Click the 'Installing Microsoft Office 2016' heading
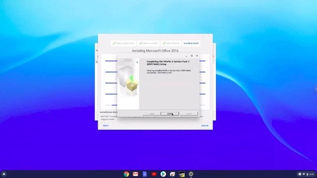The height and width of the screenshot is (178, 317). (155, 51)
